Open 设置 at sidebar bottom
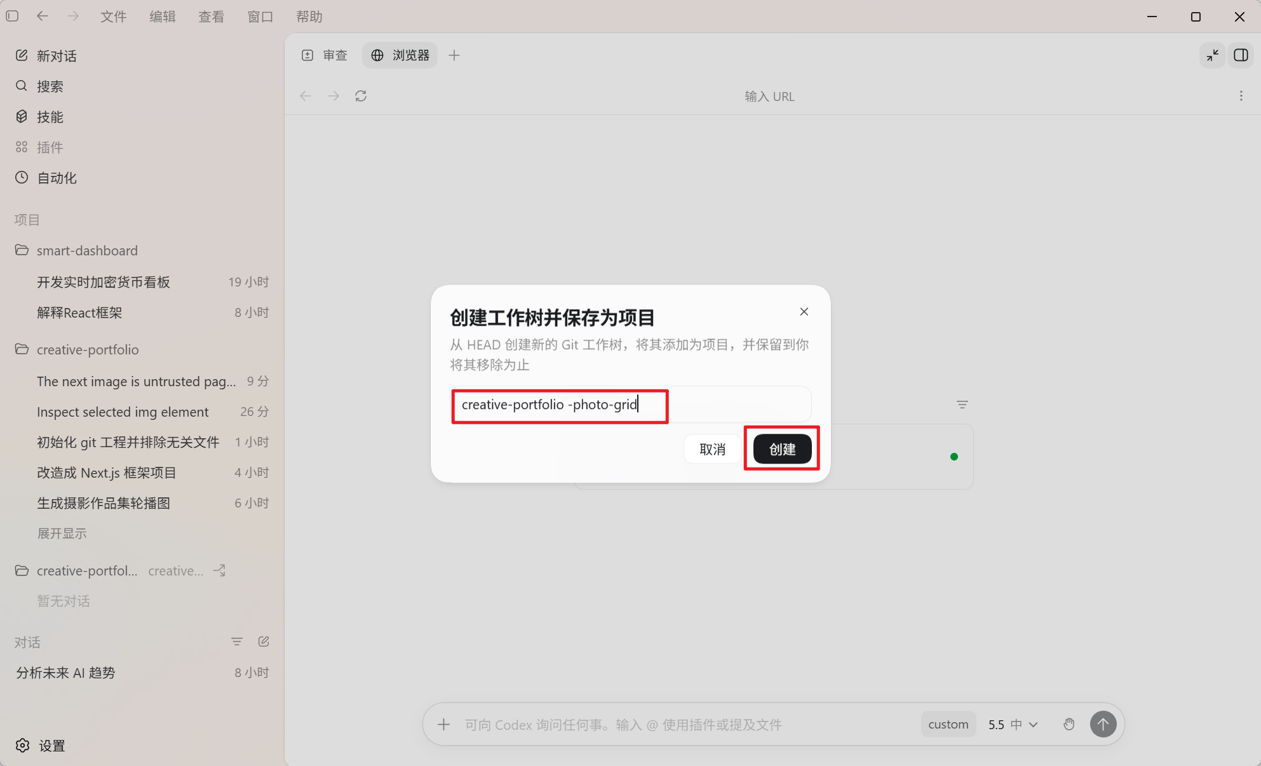This screenshot has width=1261, height=766. (x=41, y=746)
